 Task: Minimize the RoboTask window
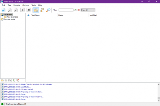click(x=142, y=2)
